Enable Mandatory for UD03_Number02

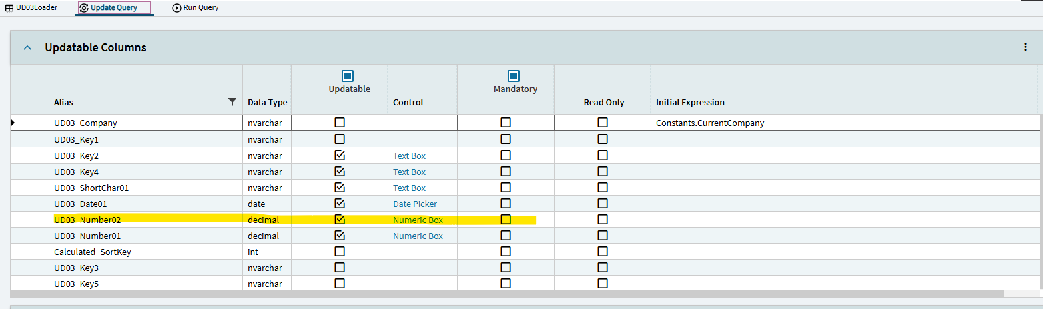(x=506, y=220)
